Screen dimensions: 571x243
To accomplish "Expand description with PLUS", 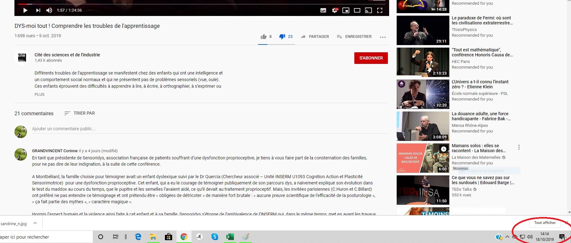I will click(x=40, y=94).
